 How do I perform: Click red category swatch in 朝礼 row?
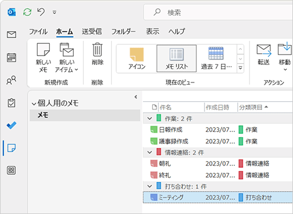pos(241,164)
